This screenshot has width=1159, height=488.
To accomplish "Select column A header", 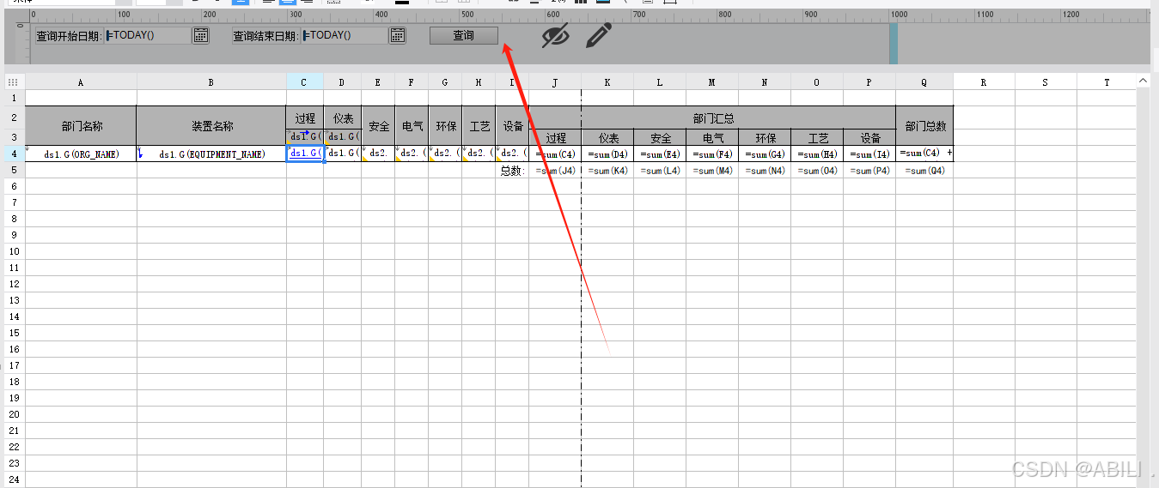I will coord(81,81).
